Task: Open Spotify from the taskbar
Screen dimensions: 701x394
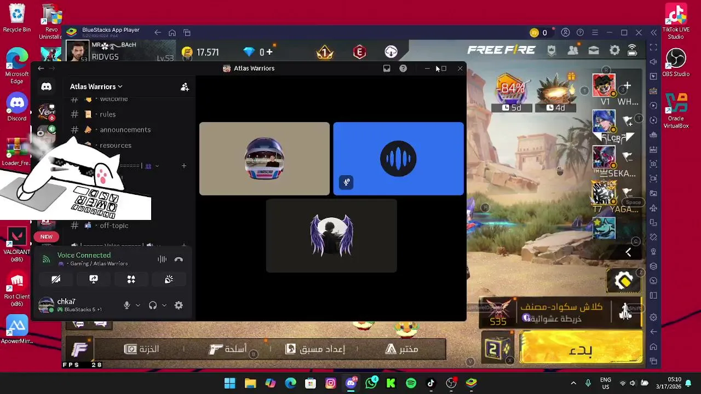Action: coord(411,383)
